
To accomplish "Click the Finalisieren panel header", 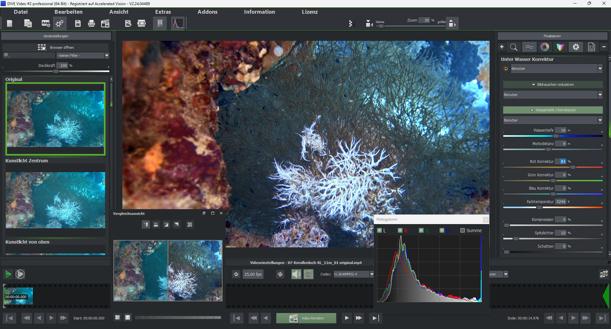I will pos(552,36).
